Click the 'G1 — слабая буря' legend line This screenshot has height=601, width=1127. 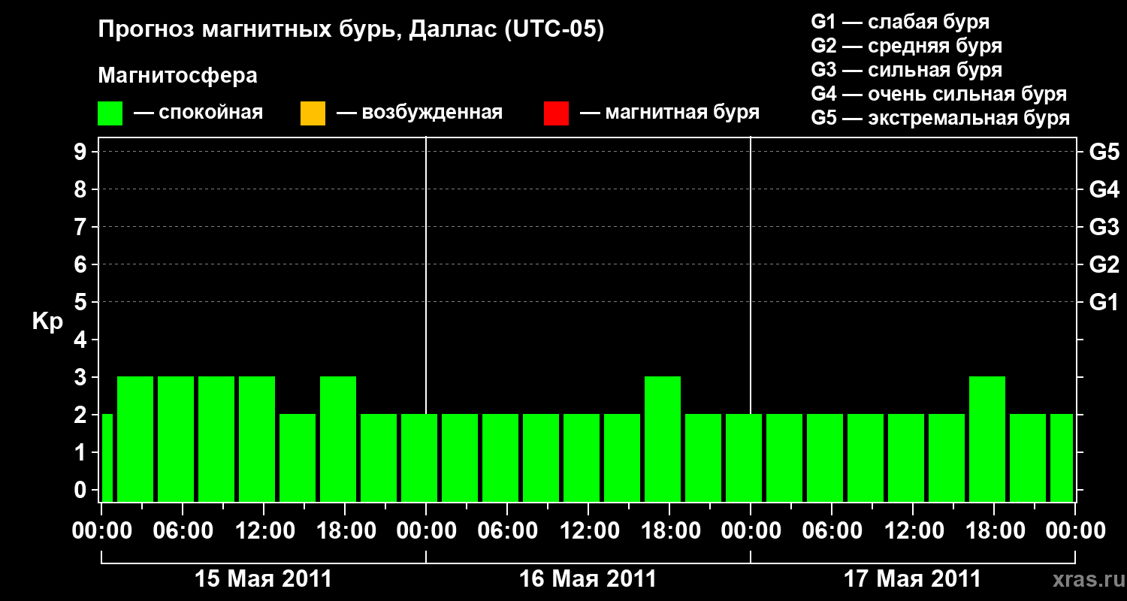click(900, 22)
